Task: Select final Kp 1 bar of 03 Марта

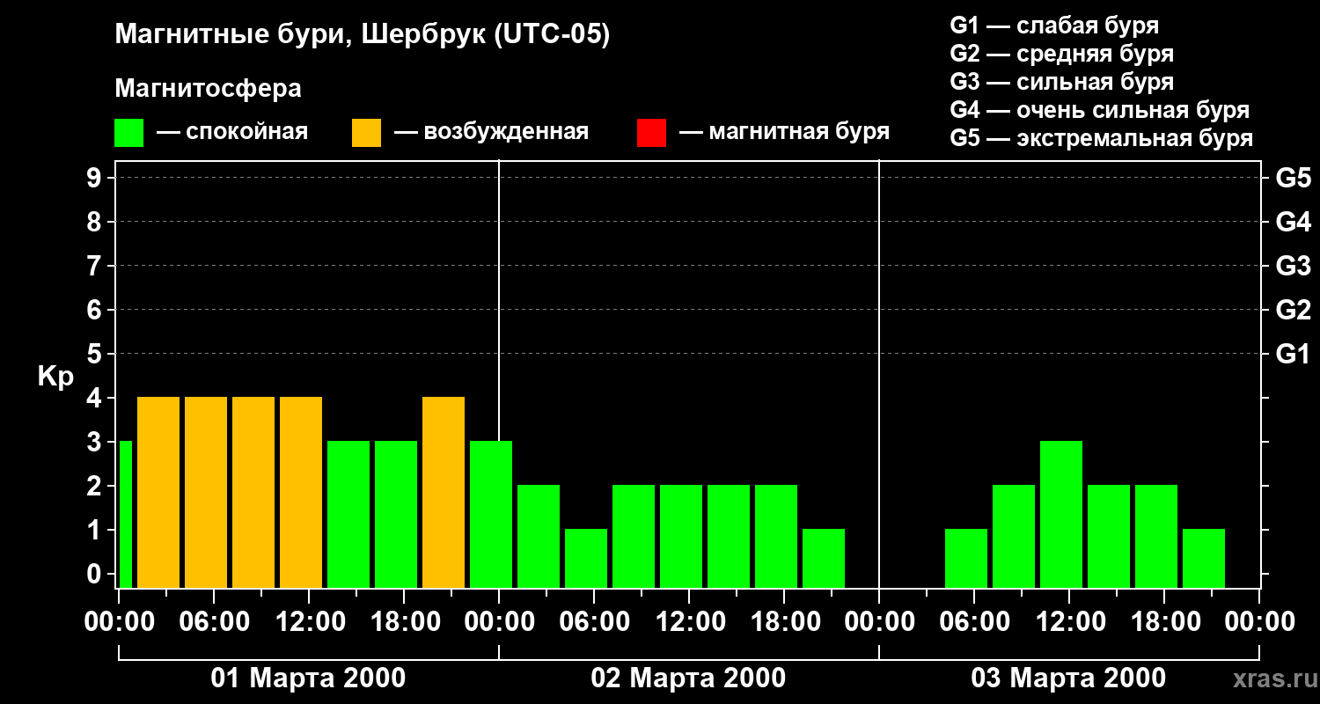Action: pyautogui.click(x=1204, y=558)
